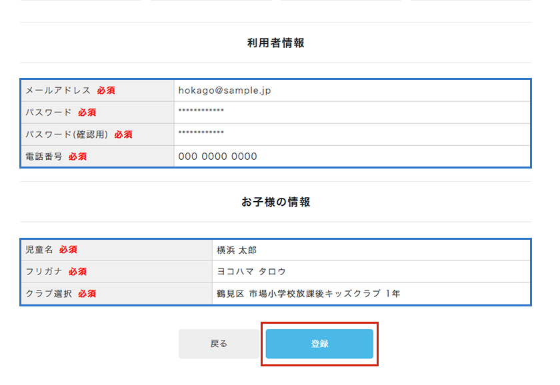The image size is (560, 385).
Task: Click the red 必須 mark beside メールアドレス
Action: tap(106, 91)
